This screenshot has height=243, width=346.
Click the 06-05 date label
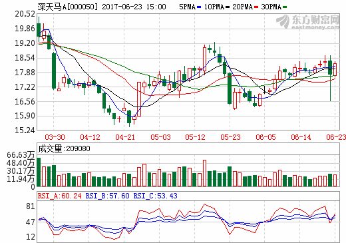click(265, 137)
